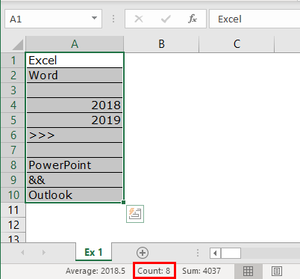Select row 3 header
Screen dimensions: 300x279
click(13, 91)
